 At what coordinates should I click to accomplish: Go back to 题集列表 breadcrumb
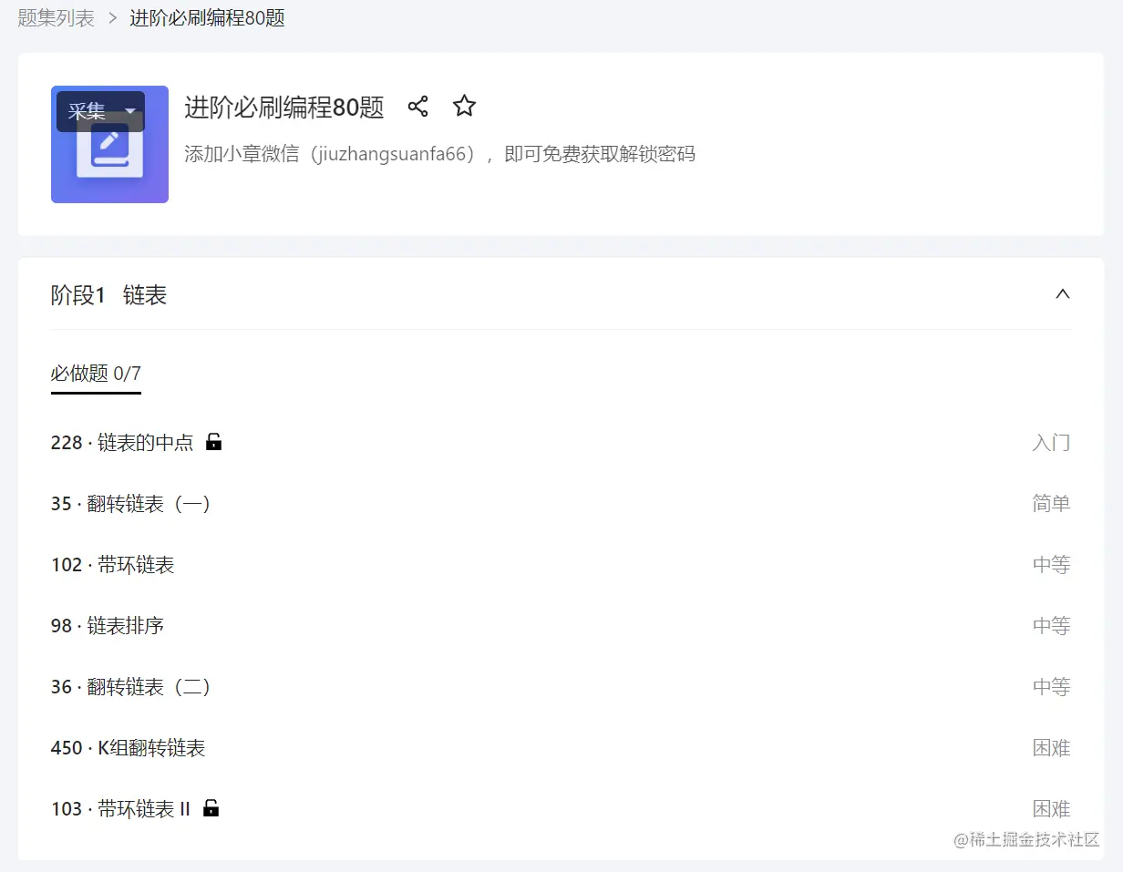[56, 18]
